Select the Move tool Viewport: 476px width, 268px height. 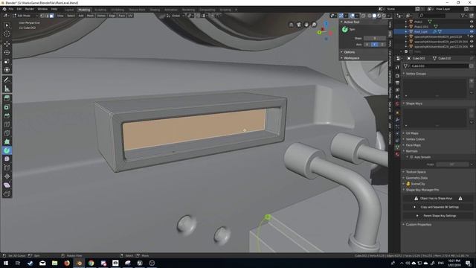[x=7, y=43]
